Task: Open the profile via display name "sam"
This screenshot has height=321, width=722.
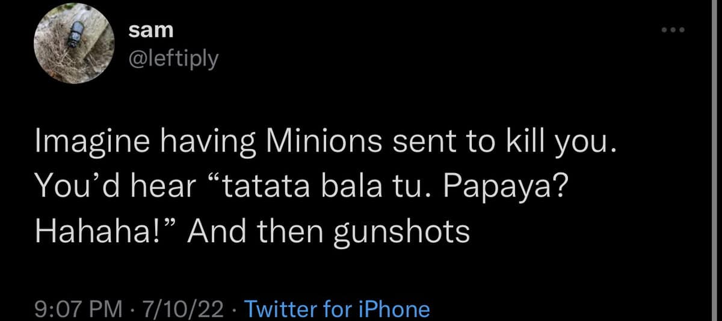Action: tap(151, 30)
